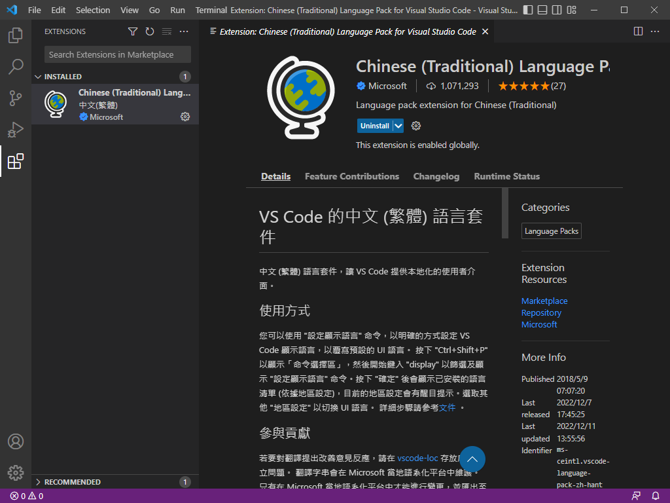This screenshot has height=503, width=670.
Task: Switch to the Details tab
Action: point(275,176)
